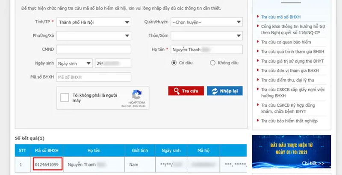Click the reCAPTCHA logo icon
This screenshot has width=342, height=175.
(137, 95)
